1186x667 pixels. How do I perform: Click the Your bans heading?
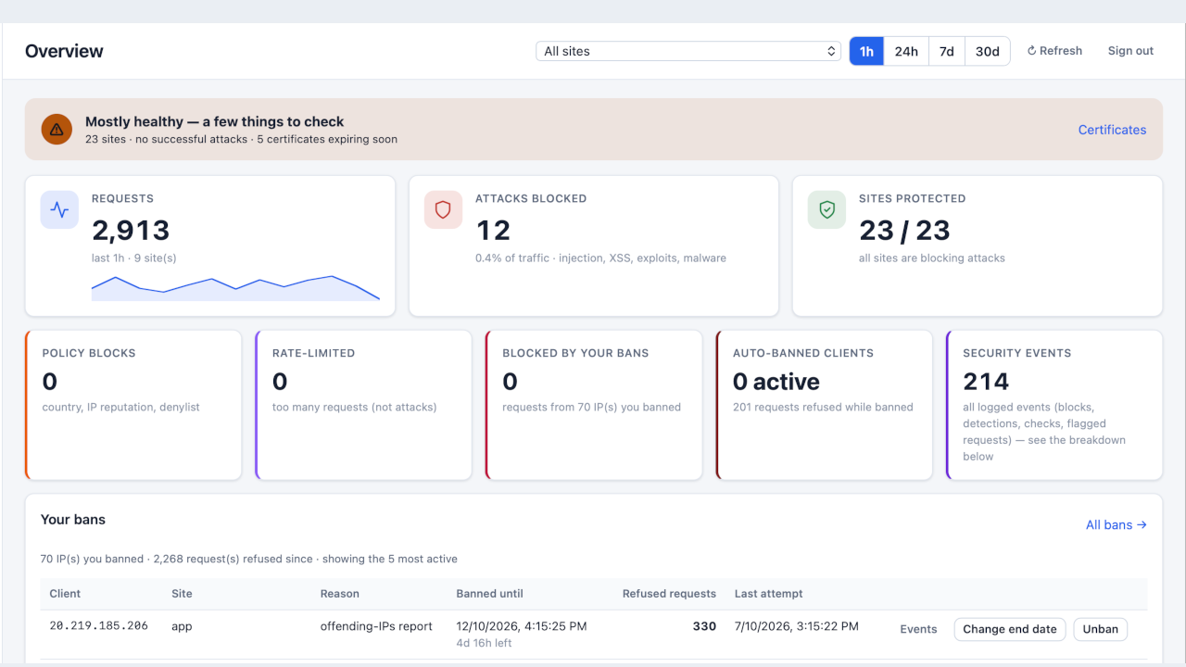pyautogui.click(x=73, y=520)
